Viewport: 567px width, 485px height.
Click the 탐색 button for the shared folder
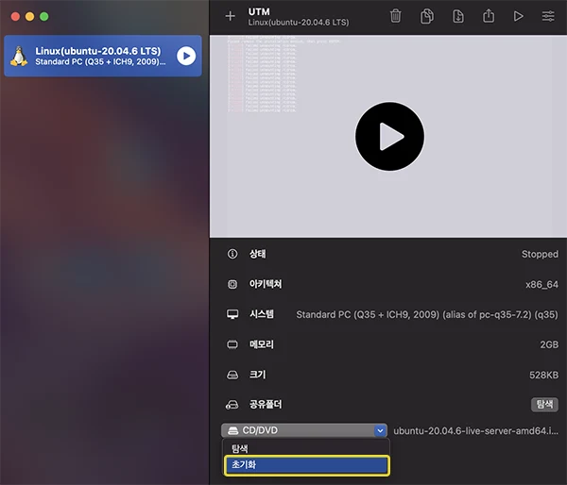pyautogui.click(x=544, y=405)
